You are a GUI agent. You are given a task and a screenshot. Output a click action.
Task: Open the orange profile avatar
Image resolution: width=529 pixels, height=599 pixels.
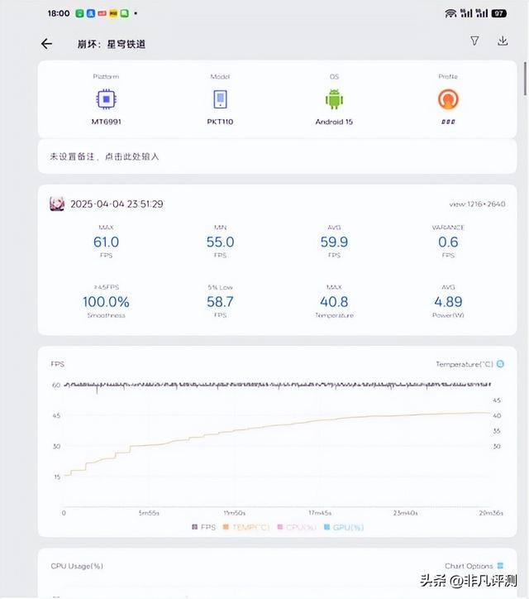click(x=448, y=99)
